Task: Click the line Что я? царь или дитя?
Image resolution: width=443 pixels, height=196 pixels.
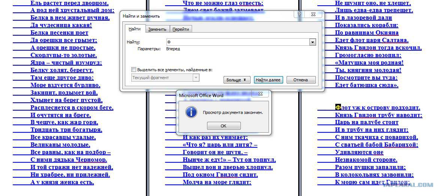Action: (x=220, y=145)
